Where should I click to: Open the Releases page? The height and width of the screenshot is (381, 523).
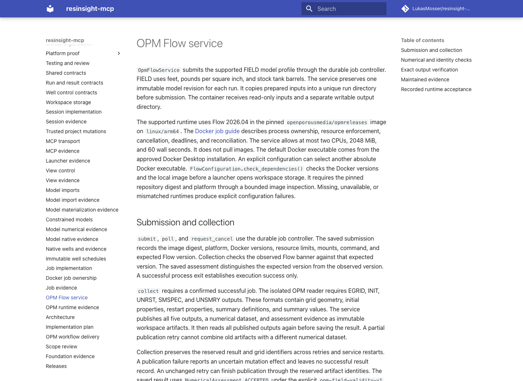click(56, 366)
